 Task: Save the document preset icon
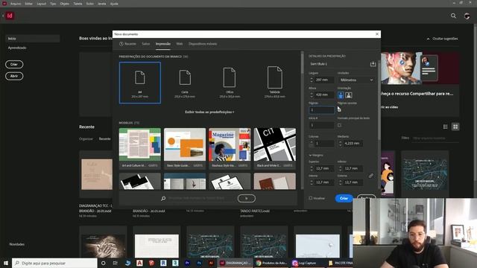[373, 64]
